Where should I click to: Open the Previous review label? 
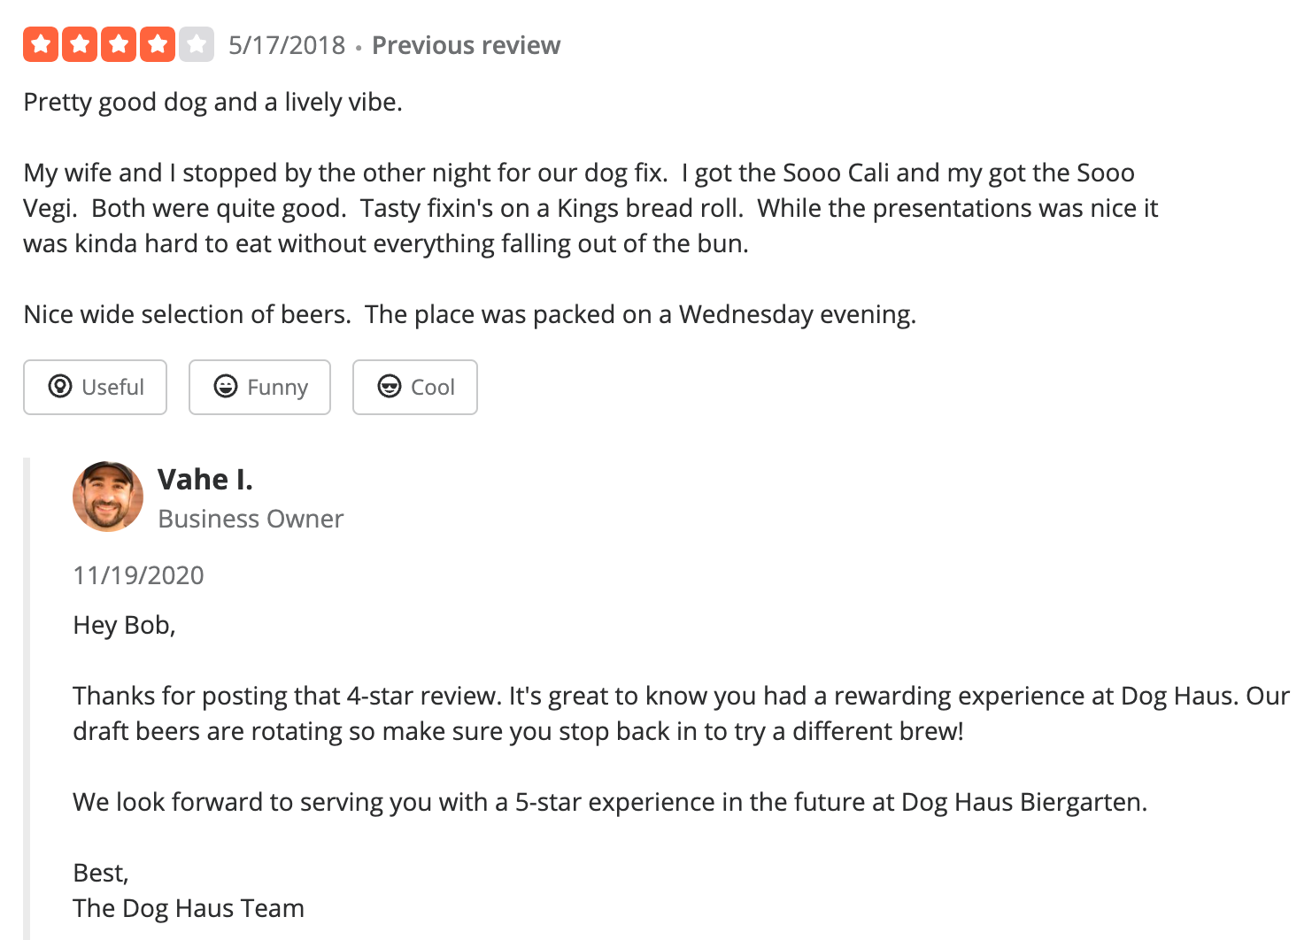[x=466, y=45]
